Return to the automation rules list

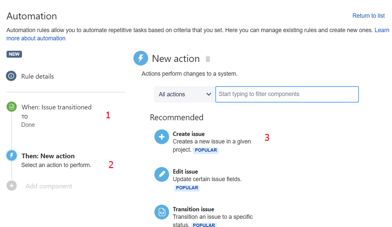coord(368,16)
